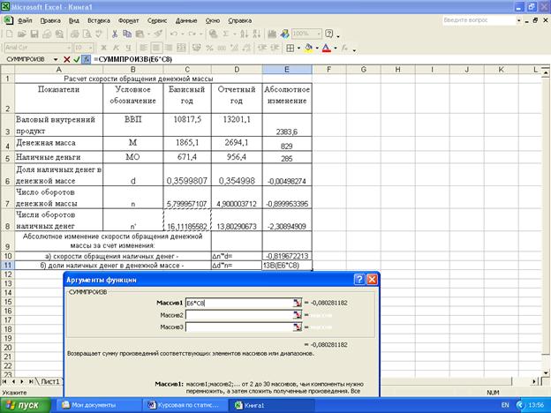Screen dimensions: 551x413
Task: Click the Fill Color paint bucket swatch
Action: 309,48
